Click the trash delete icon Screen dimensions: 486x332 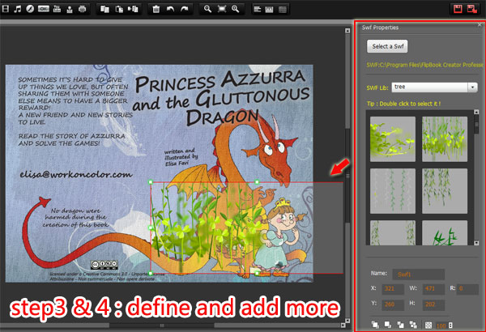[x=156, y=9]
